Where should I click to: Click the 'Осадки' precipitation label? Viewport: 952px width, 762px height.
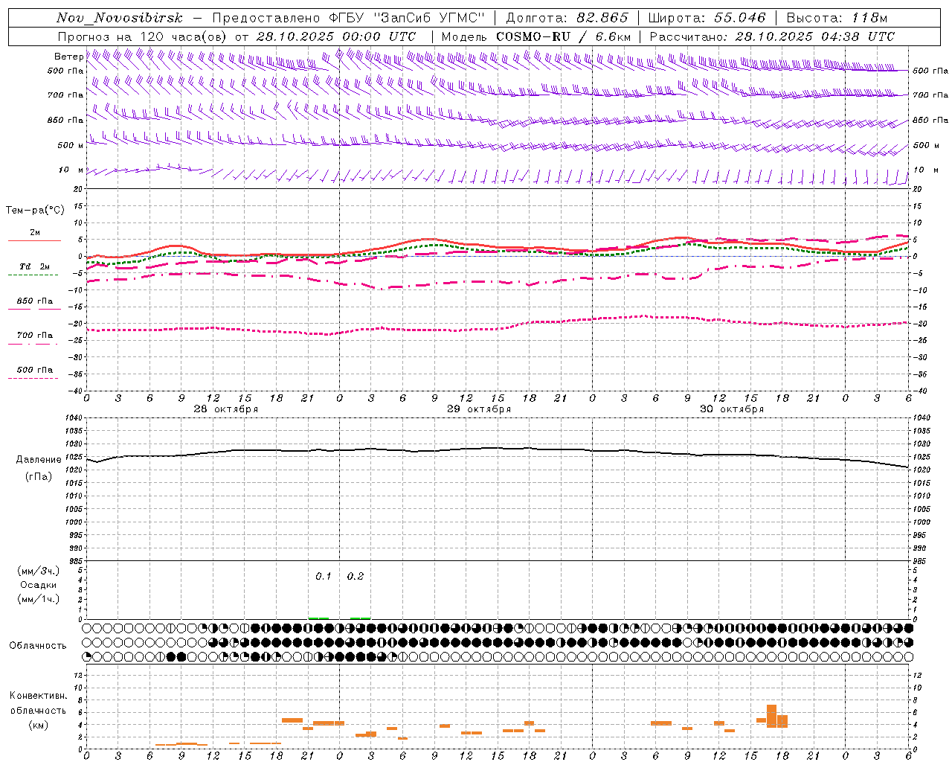point(39,585)
